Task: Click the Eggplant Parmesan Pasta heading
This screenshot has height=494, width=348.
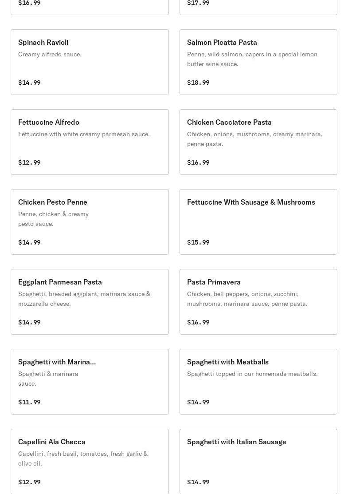Action: (60, 282)
